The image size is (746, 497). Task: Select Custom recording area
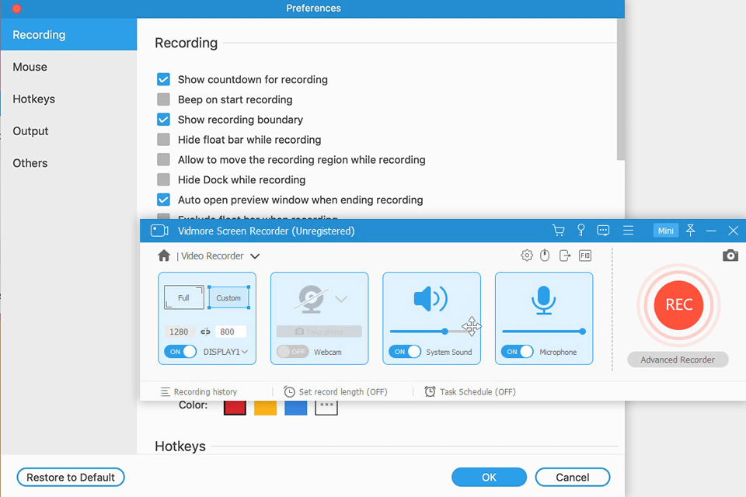[228, 297]
